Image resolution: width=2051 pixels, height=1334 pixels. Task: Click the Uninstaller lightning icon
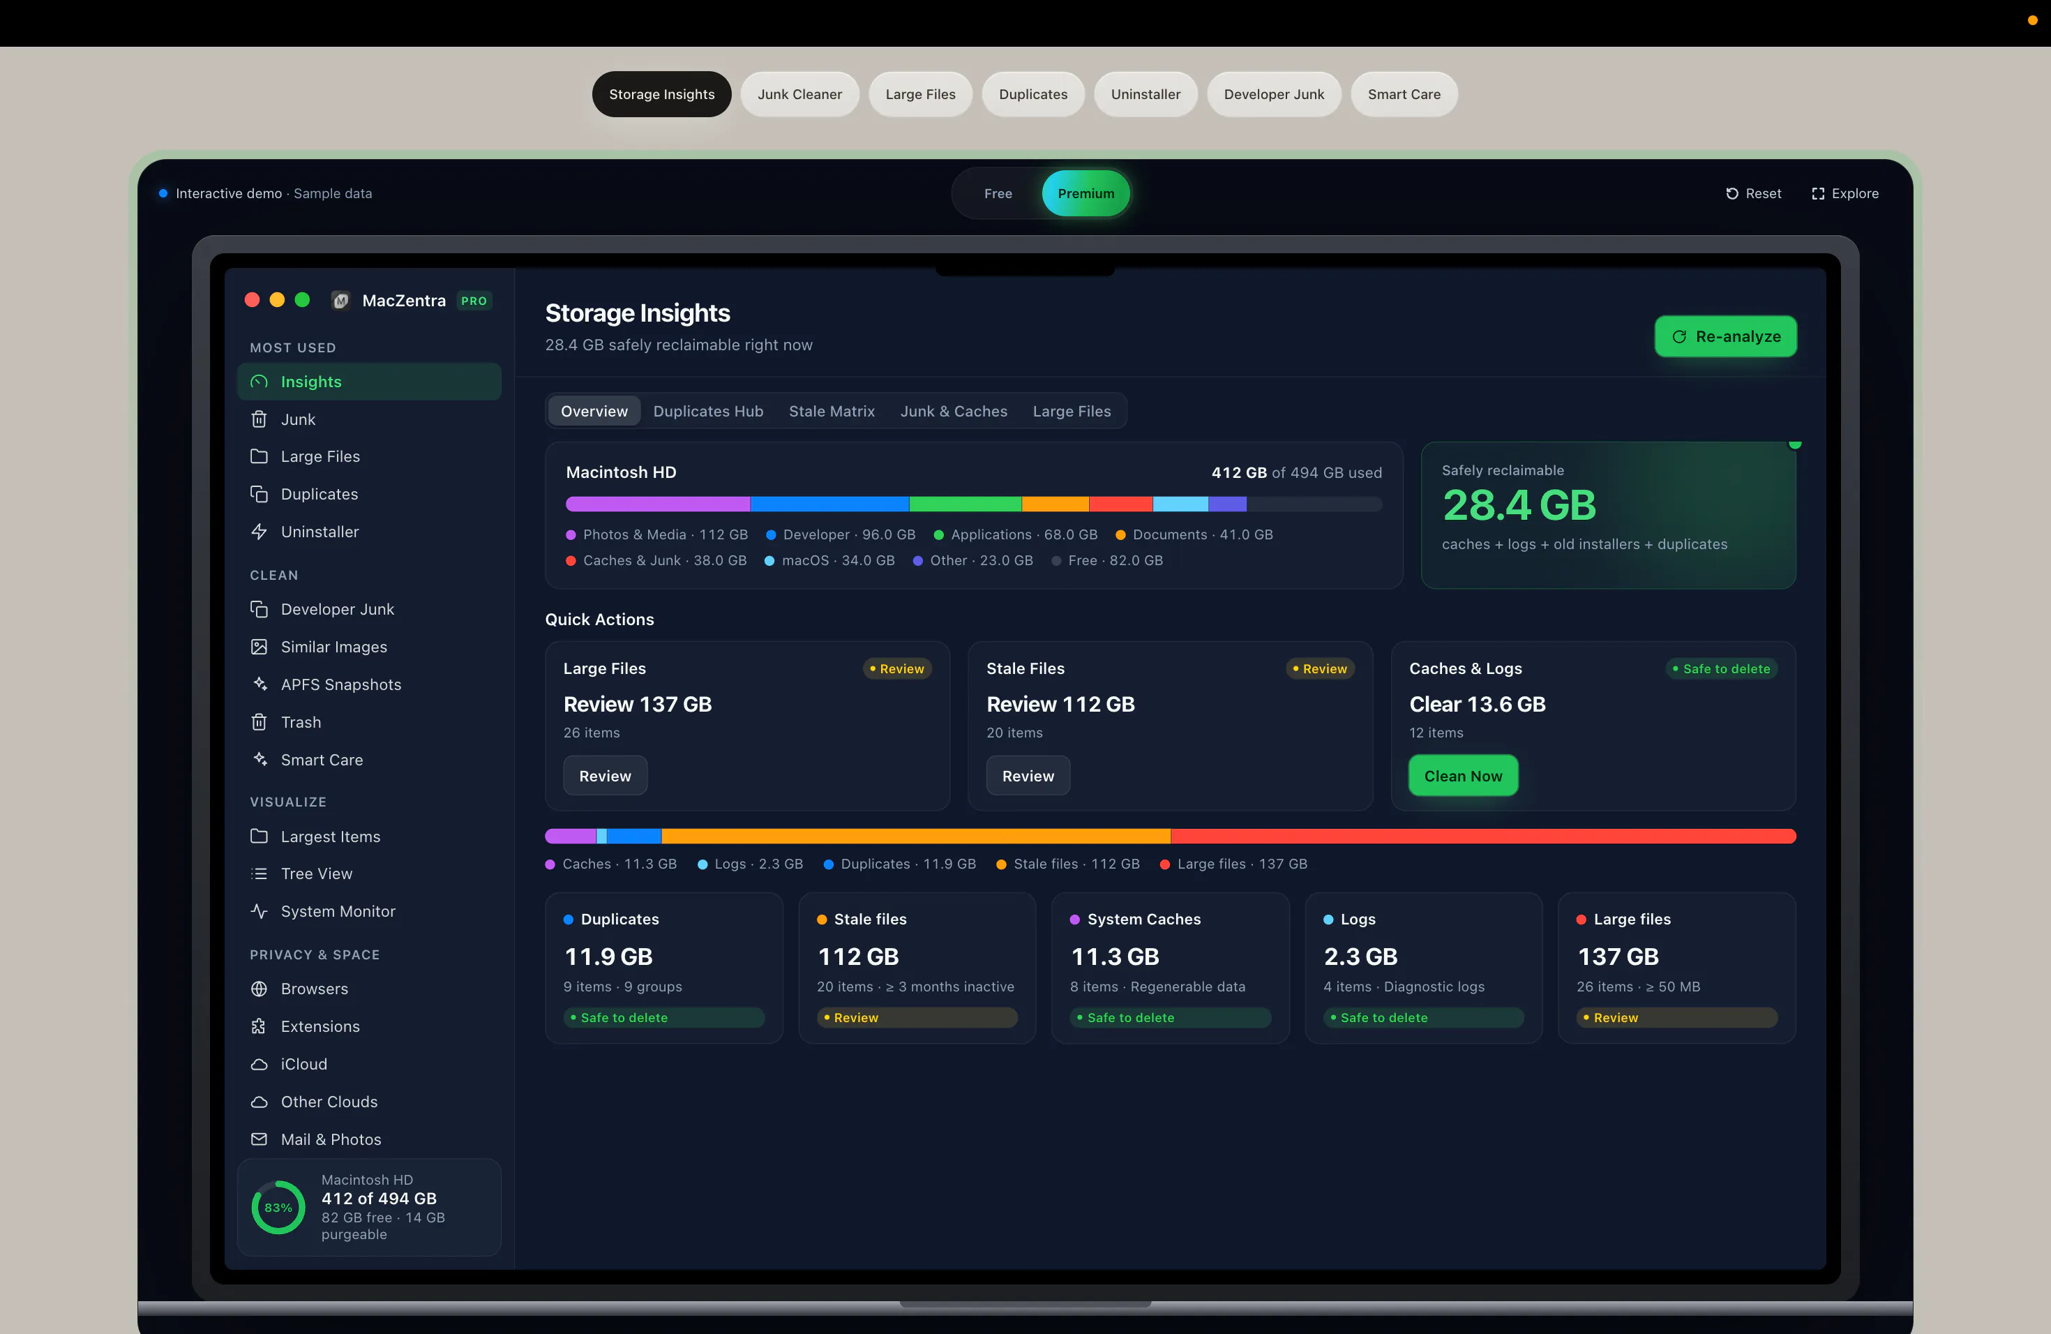pyautogui.click(x=259, y=532)
